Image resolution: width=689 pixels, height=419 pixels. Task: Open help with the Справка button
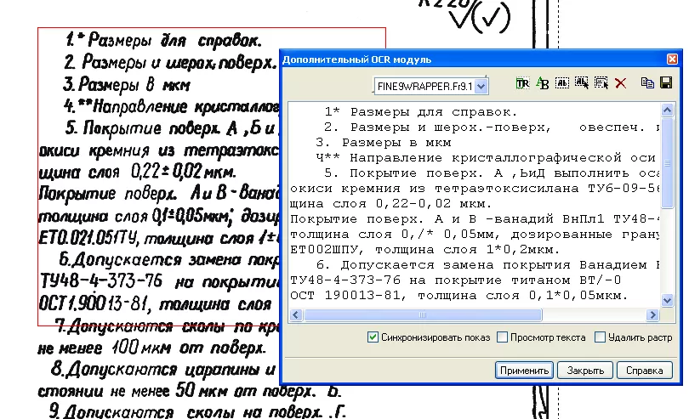click(x=643, y=371)
